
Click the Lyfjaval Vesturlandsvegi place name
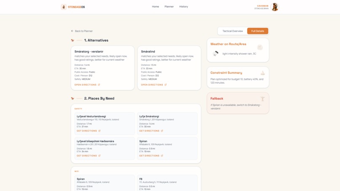(x=91, y=116)
